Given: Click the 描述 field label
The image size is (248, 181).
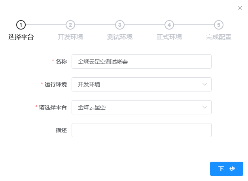Looking at the screenshot, I should (x=61, y=130).
